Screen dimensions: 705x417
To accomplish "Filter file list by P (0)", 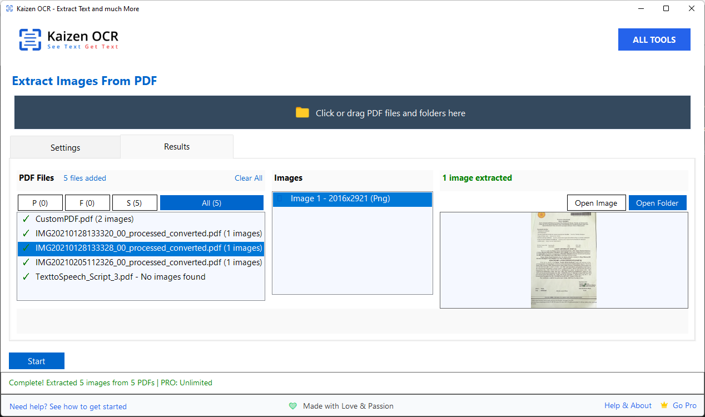I will click(40, 203).
